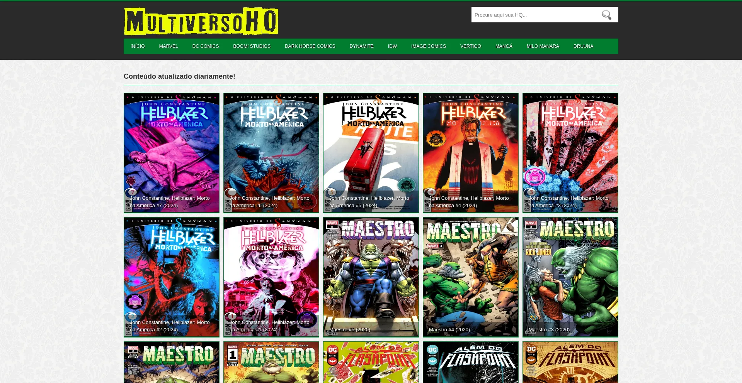742x383 pixels.
Task: Open the DC COMICS menu item
Action: point(206,46)
